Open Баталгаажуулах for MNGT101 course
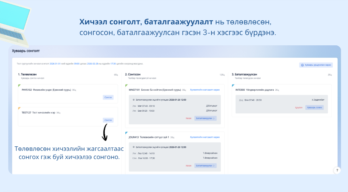Image resolution: width=348 pixels, height=192 pixels. coord(205,118)
